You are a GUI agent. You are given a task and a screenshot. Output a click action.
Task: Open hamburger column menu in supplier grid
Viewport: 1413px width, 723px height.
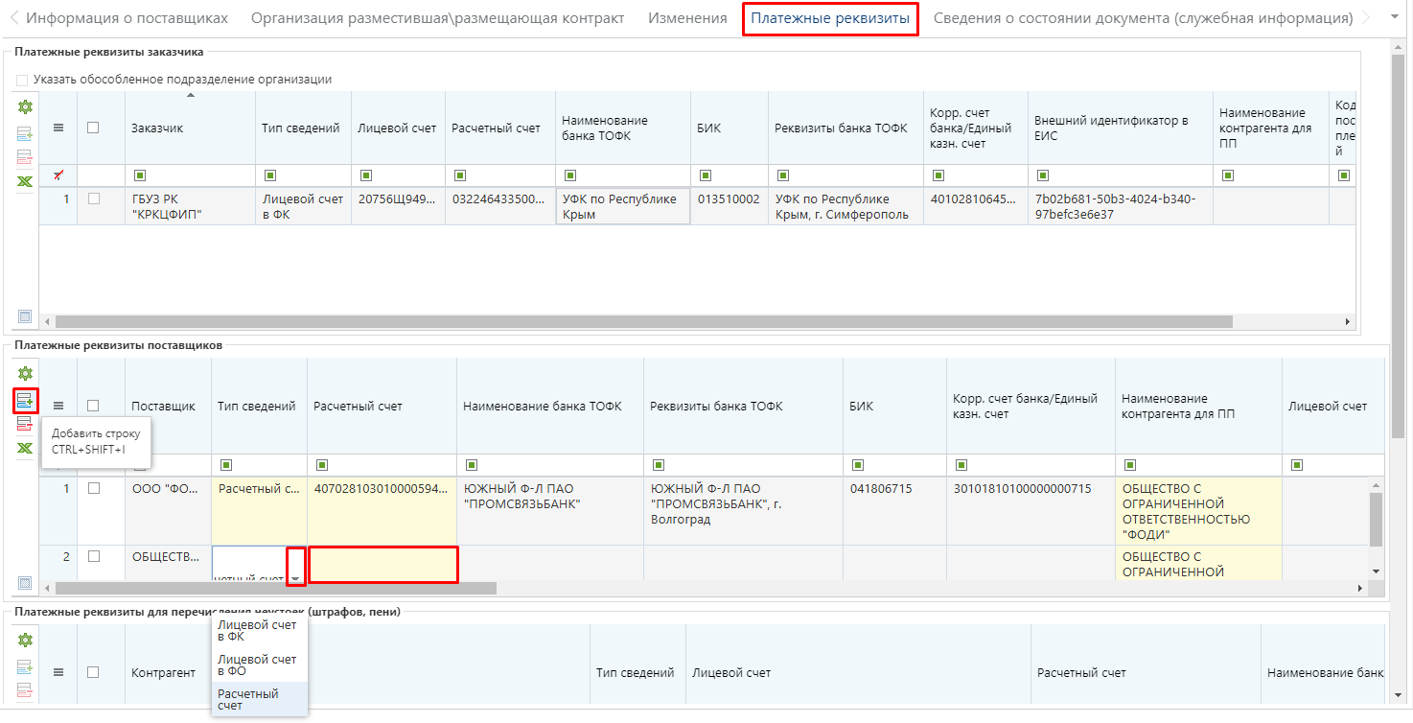(x=58, y=407)
